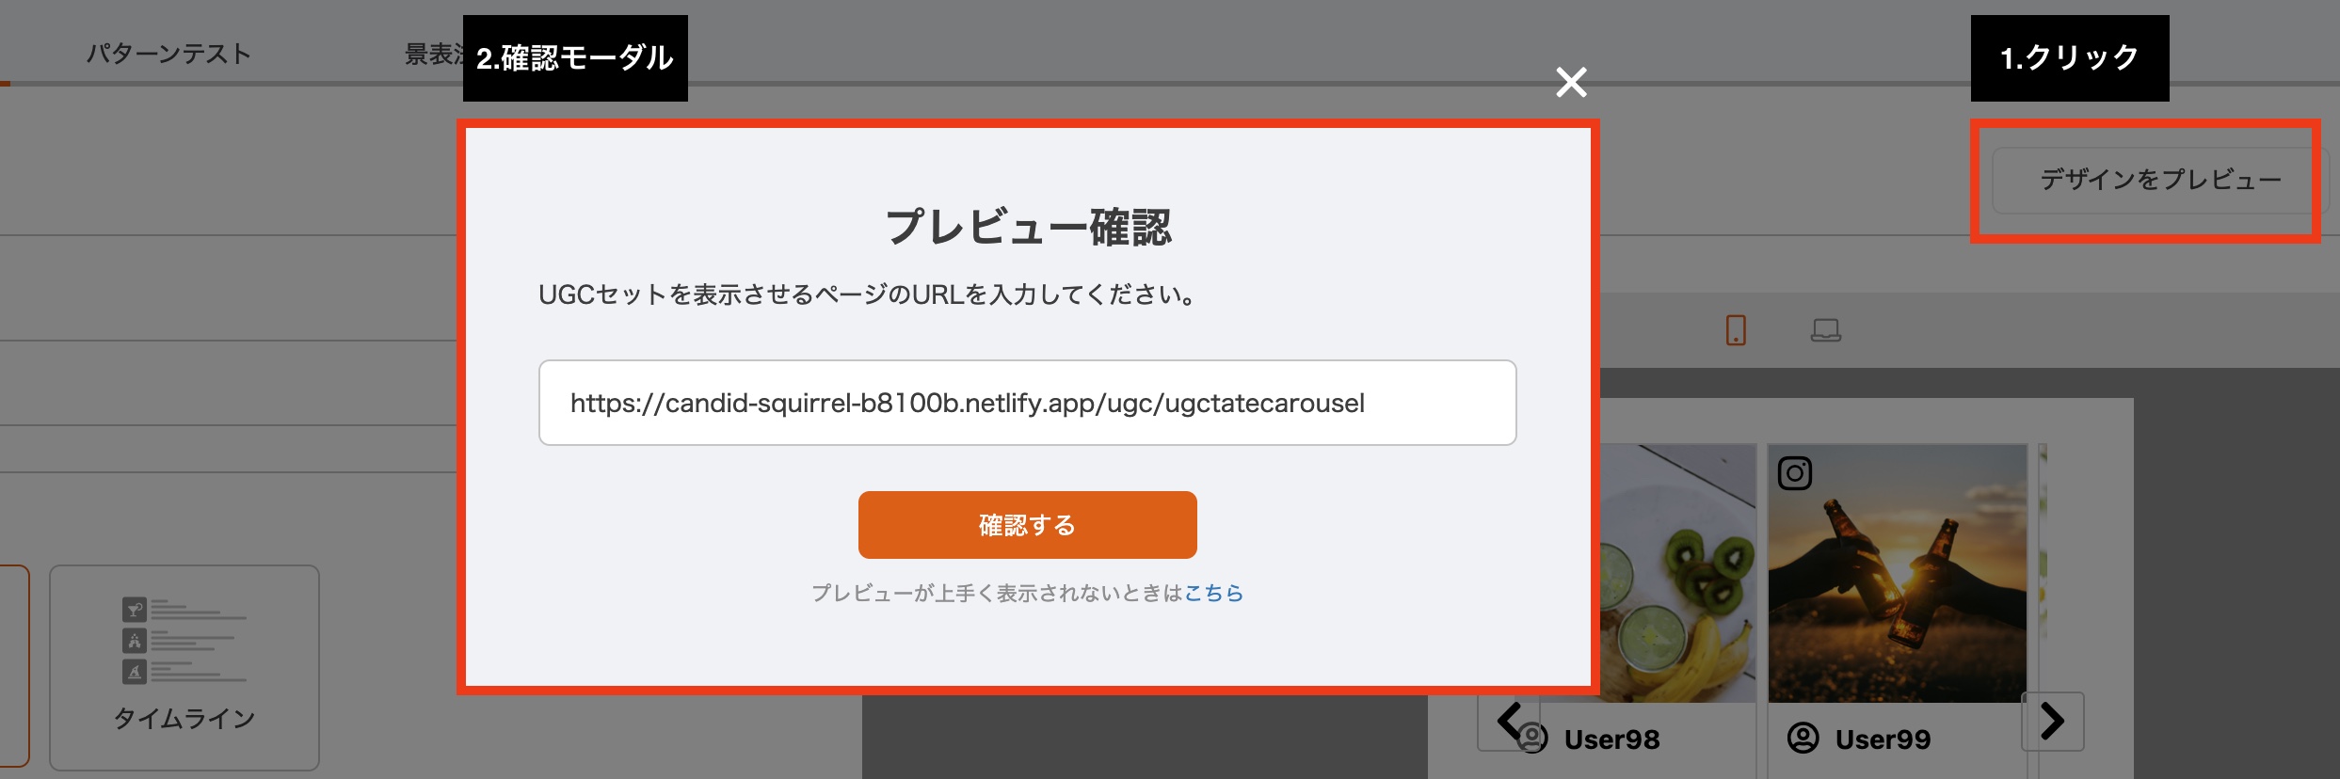The height and width of the screenshot is (779, 2340).
Task: Go to previous carousel slide arrow
Action: [x=1508, y=722]
